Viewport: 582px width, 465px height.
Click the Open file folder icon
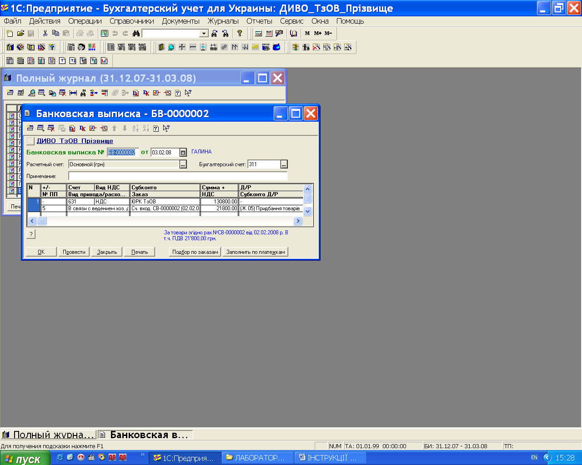[x=20, y=34]
